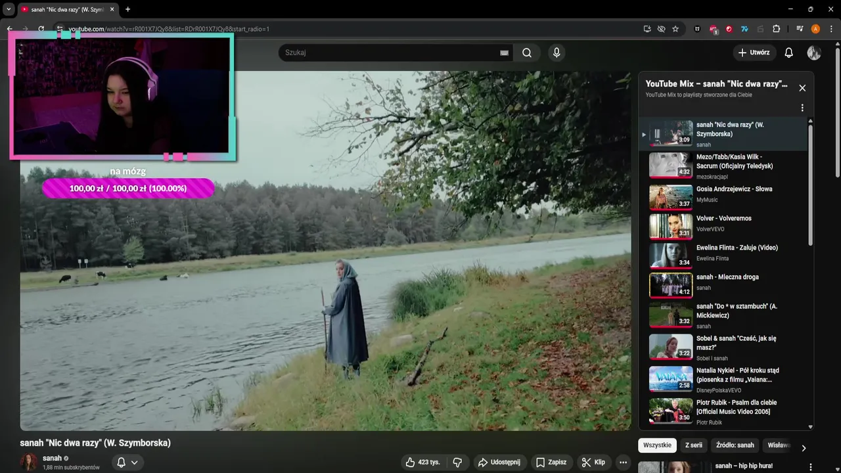
Task: Click playlist scrollbar down arrow
Action: 810,426
